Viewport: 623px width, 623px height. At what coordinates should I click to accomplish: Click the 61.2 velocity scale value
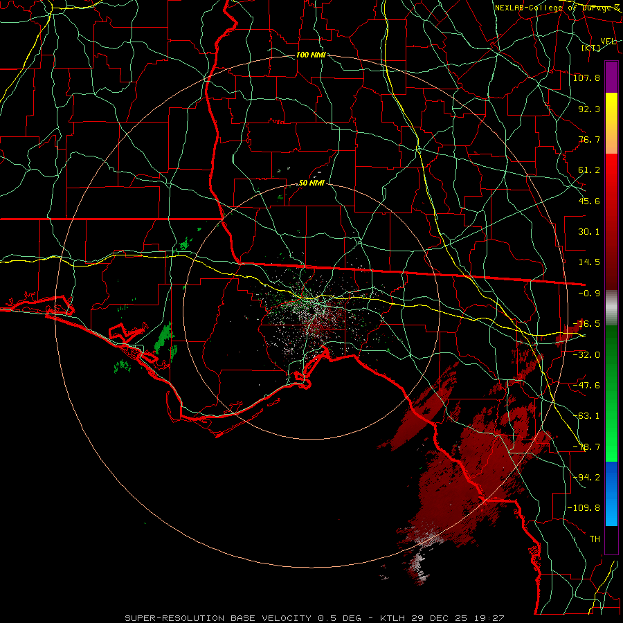[x=589, y=170]
